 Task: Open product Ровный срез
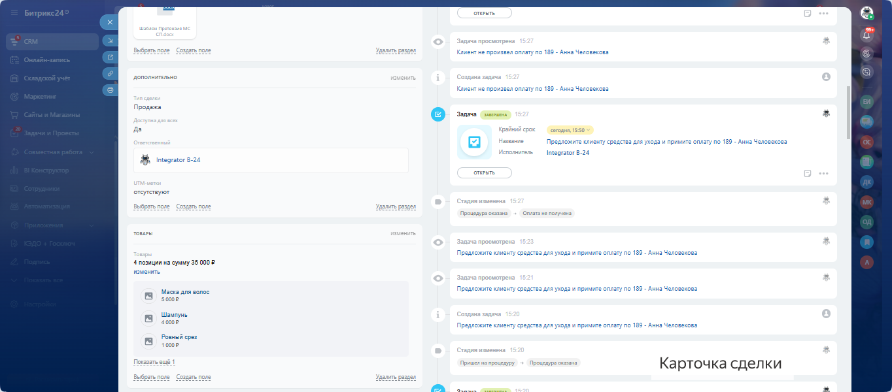(x=179, y=337)
